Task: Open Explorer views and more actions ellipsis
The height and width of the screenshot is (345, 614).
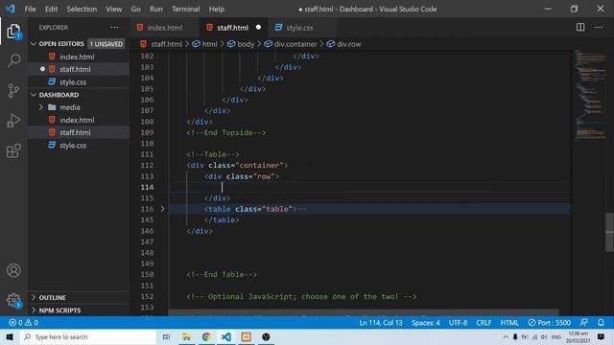Action: 114,28
